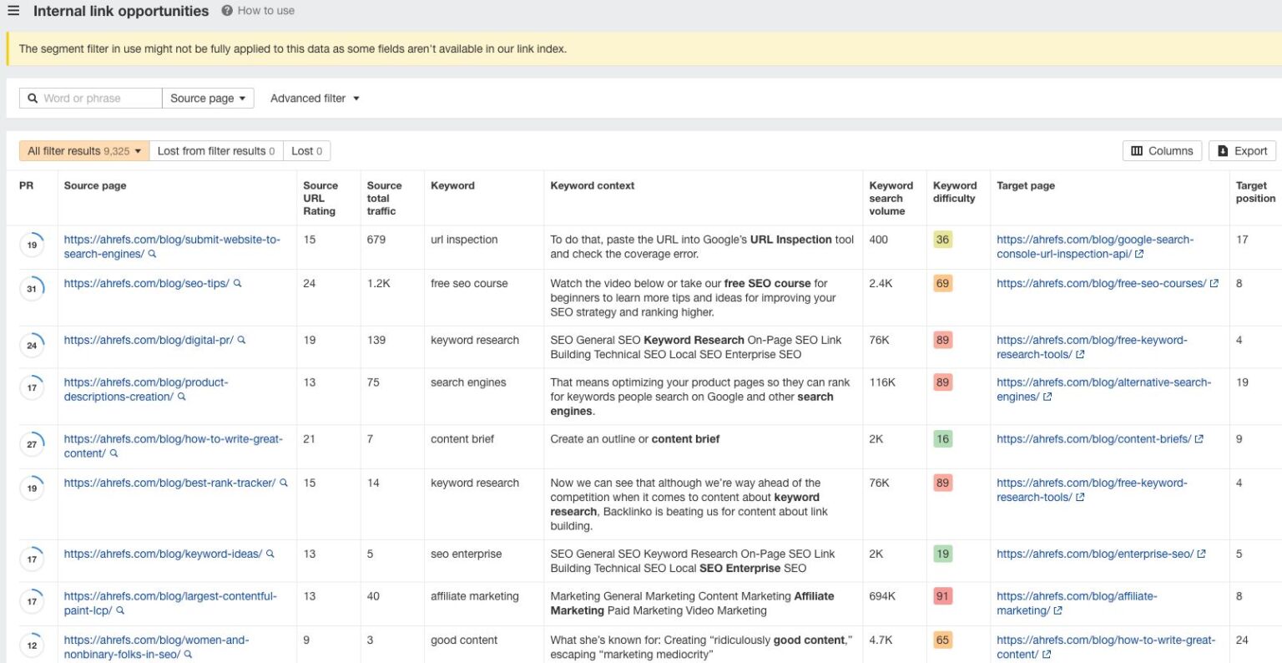Click the Columns button

[1162, 151]
